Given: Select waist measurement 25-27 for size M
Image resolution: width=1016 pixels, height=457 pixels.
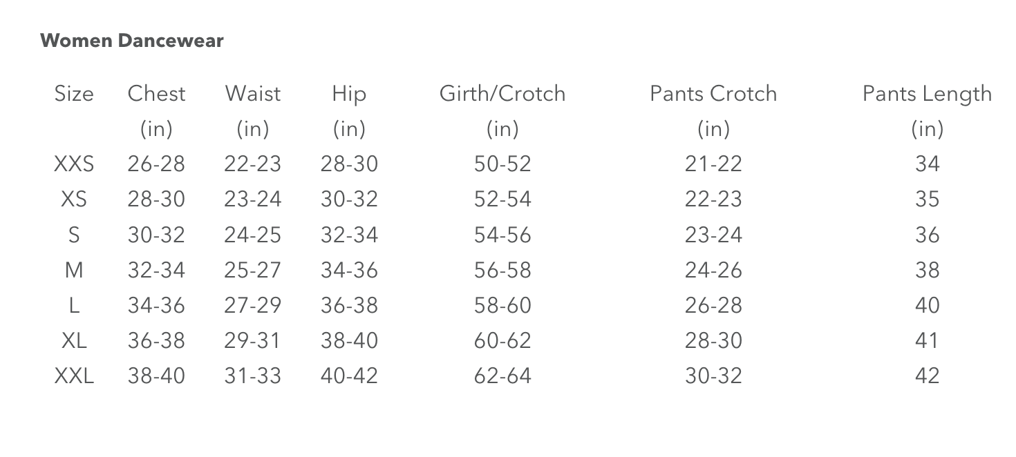Looking at the screenshot, I should [x=253, y=270].
